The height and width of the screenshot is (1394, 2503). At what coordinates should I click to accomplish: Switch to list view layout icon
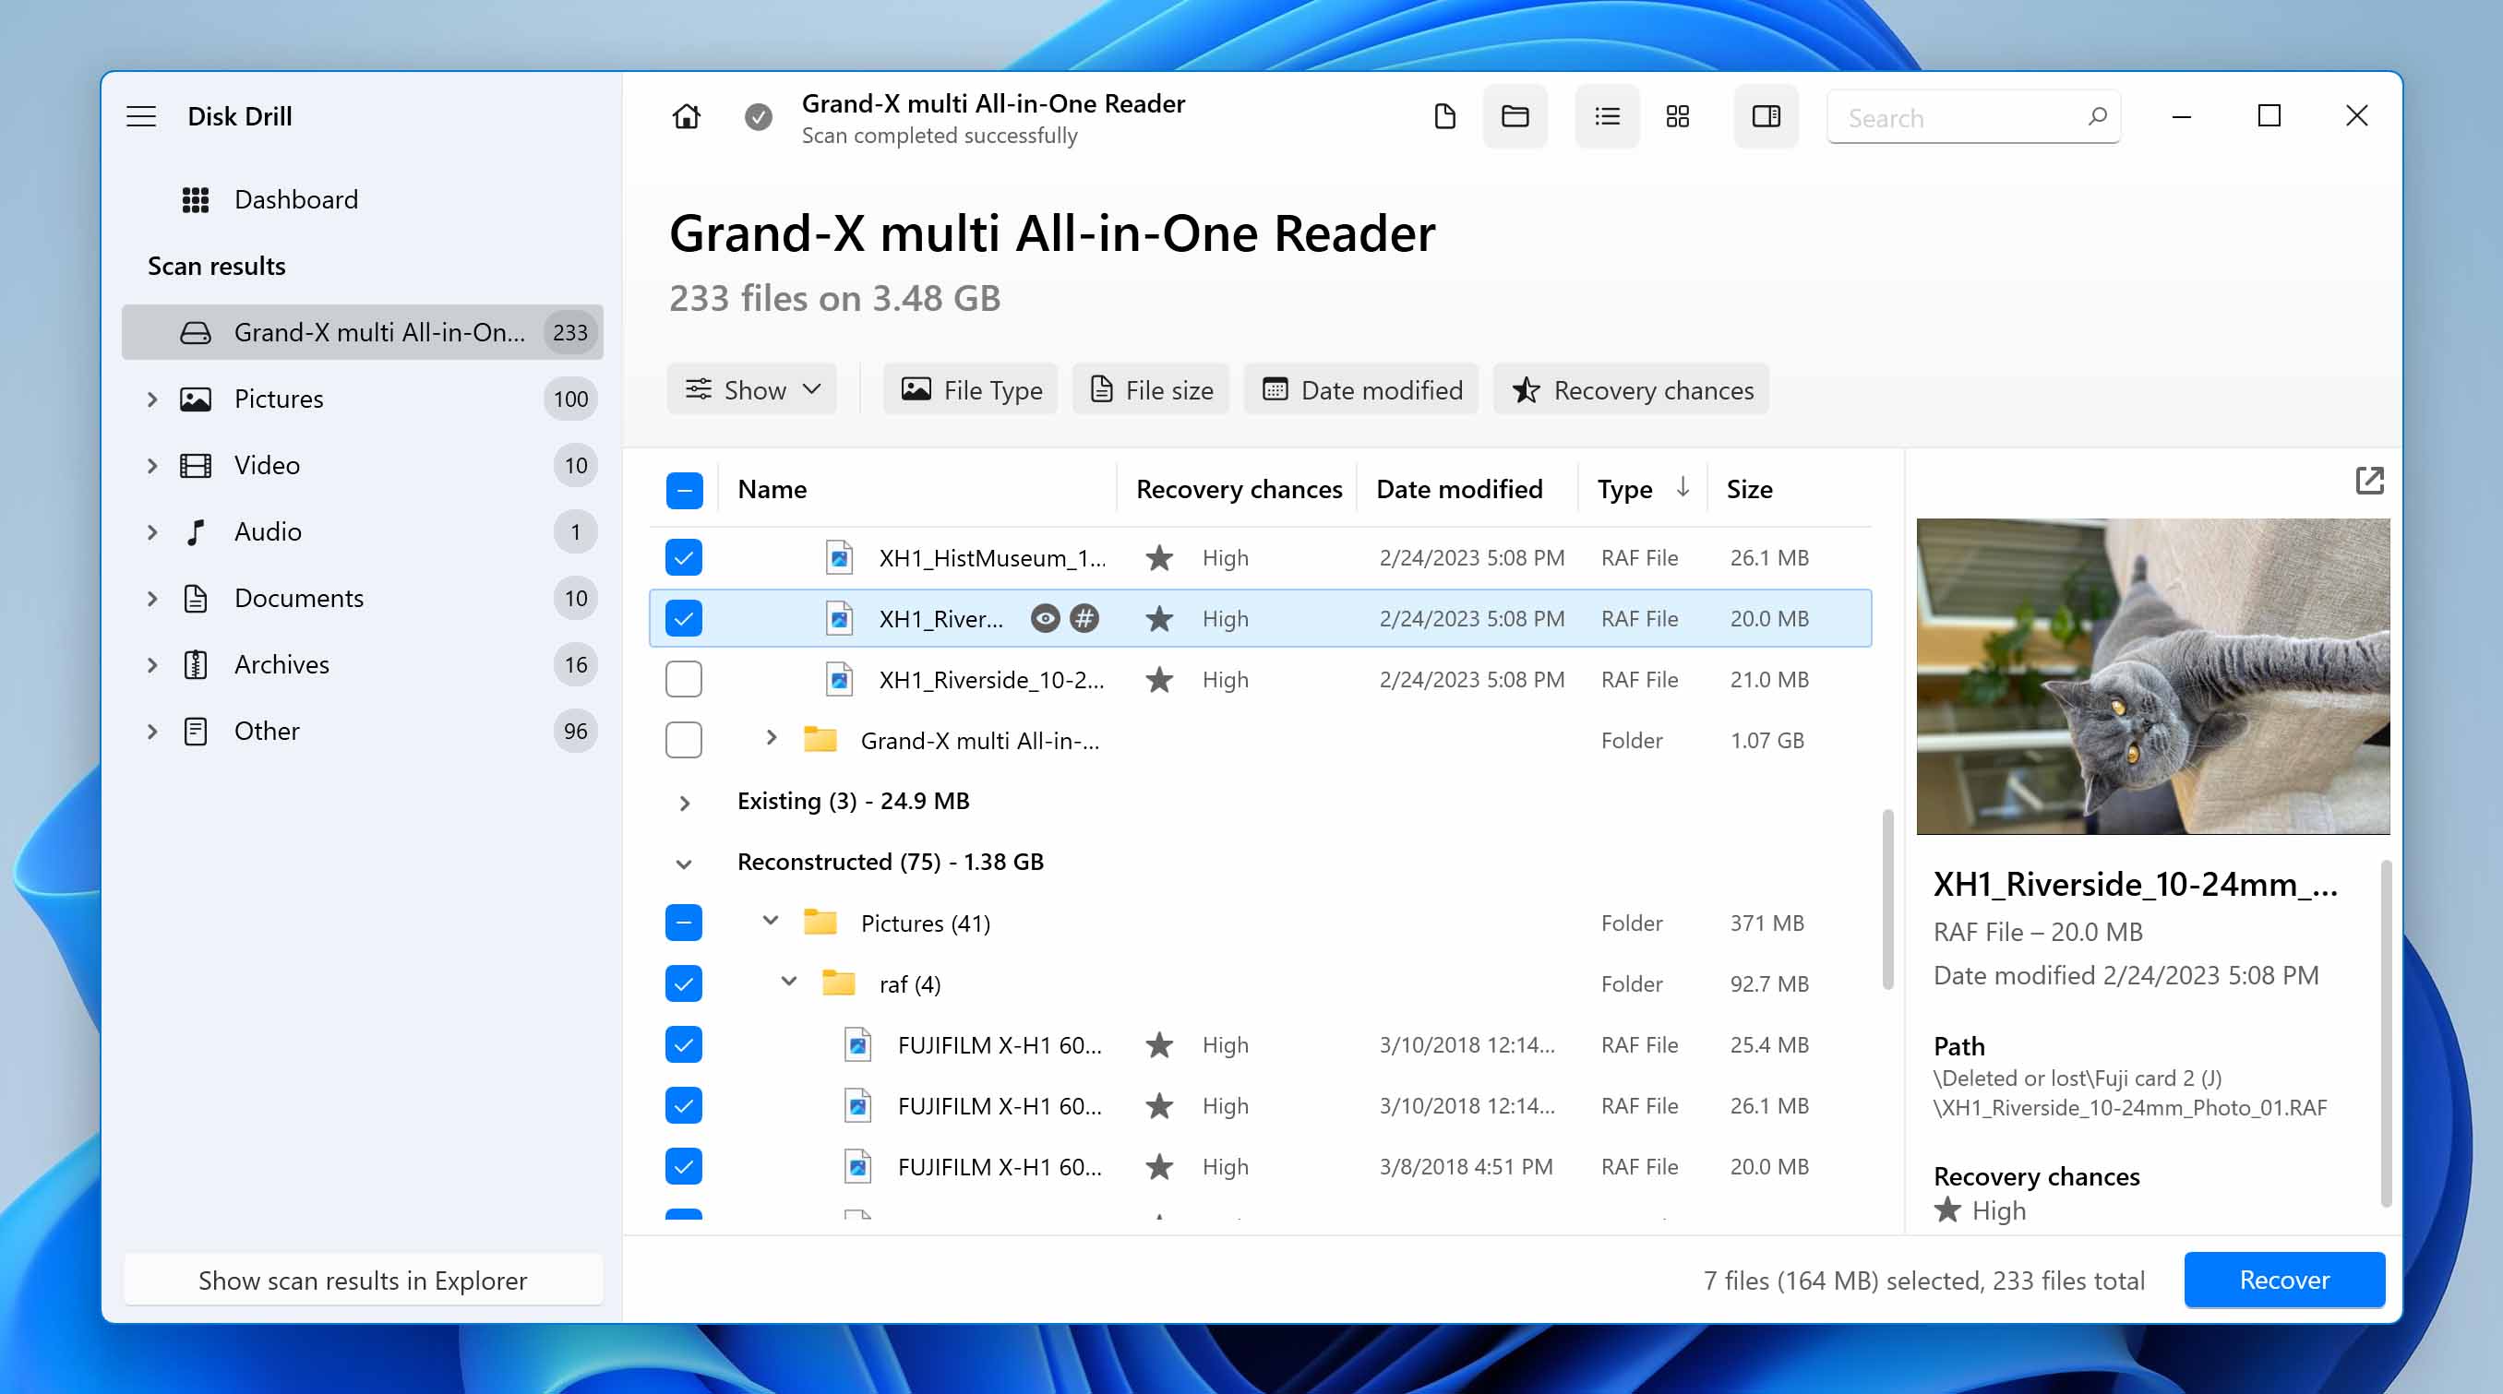tap(1605, 117)
